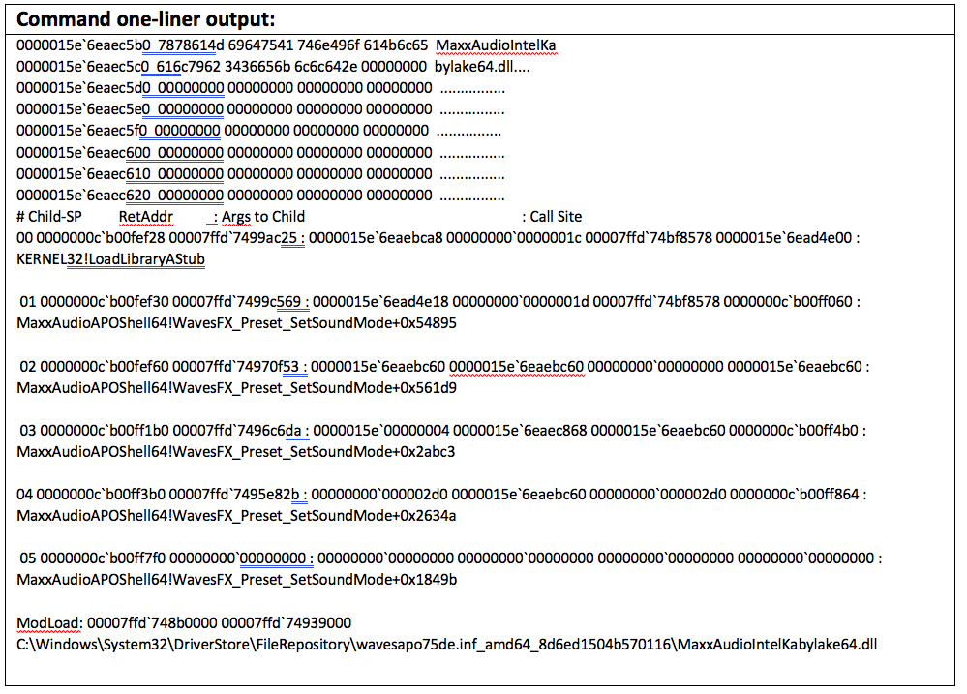Click return address 00007ffd`7495e82b
The image size is (967, 694).
click(234, 495)
